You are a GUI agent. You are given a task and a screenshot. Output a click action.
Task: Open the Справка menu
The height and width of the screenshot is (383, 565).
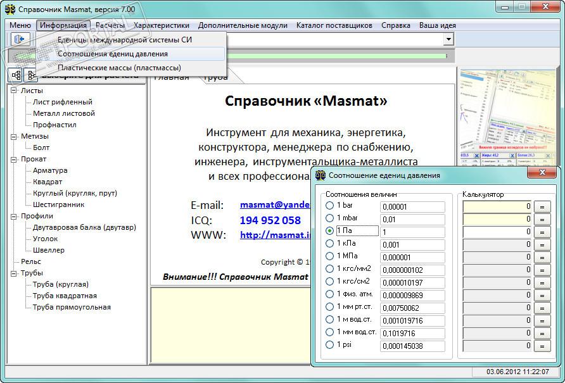pos(396,25)
